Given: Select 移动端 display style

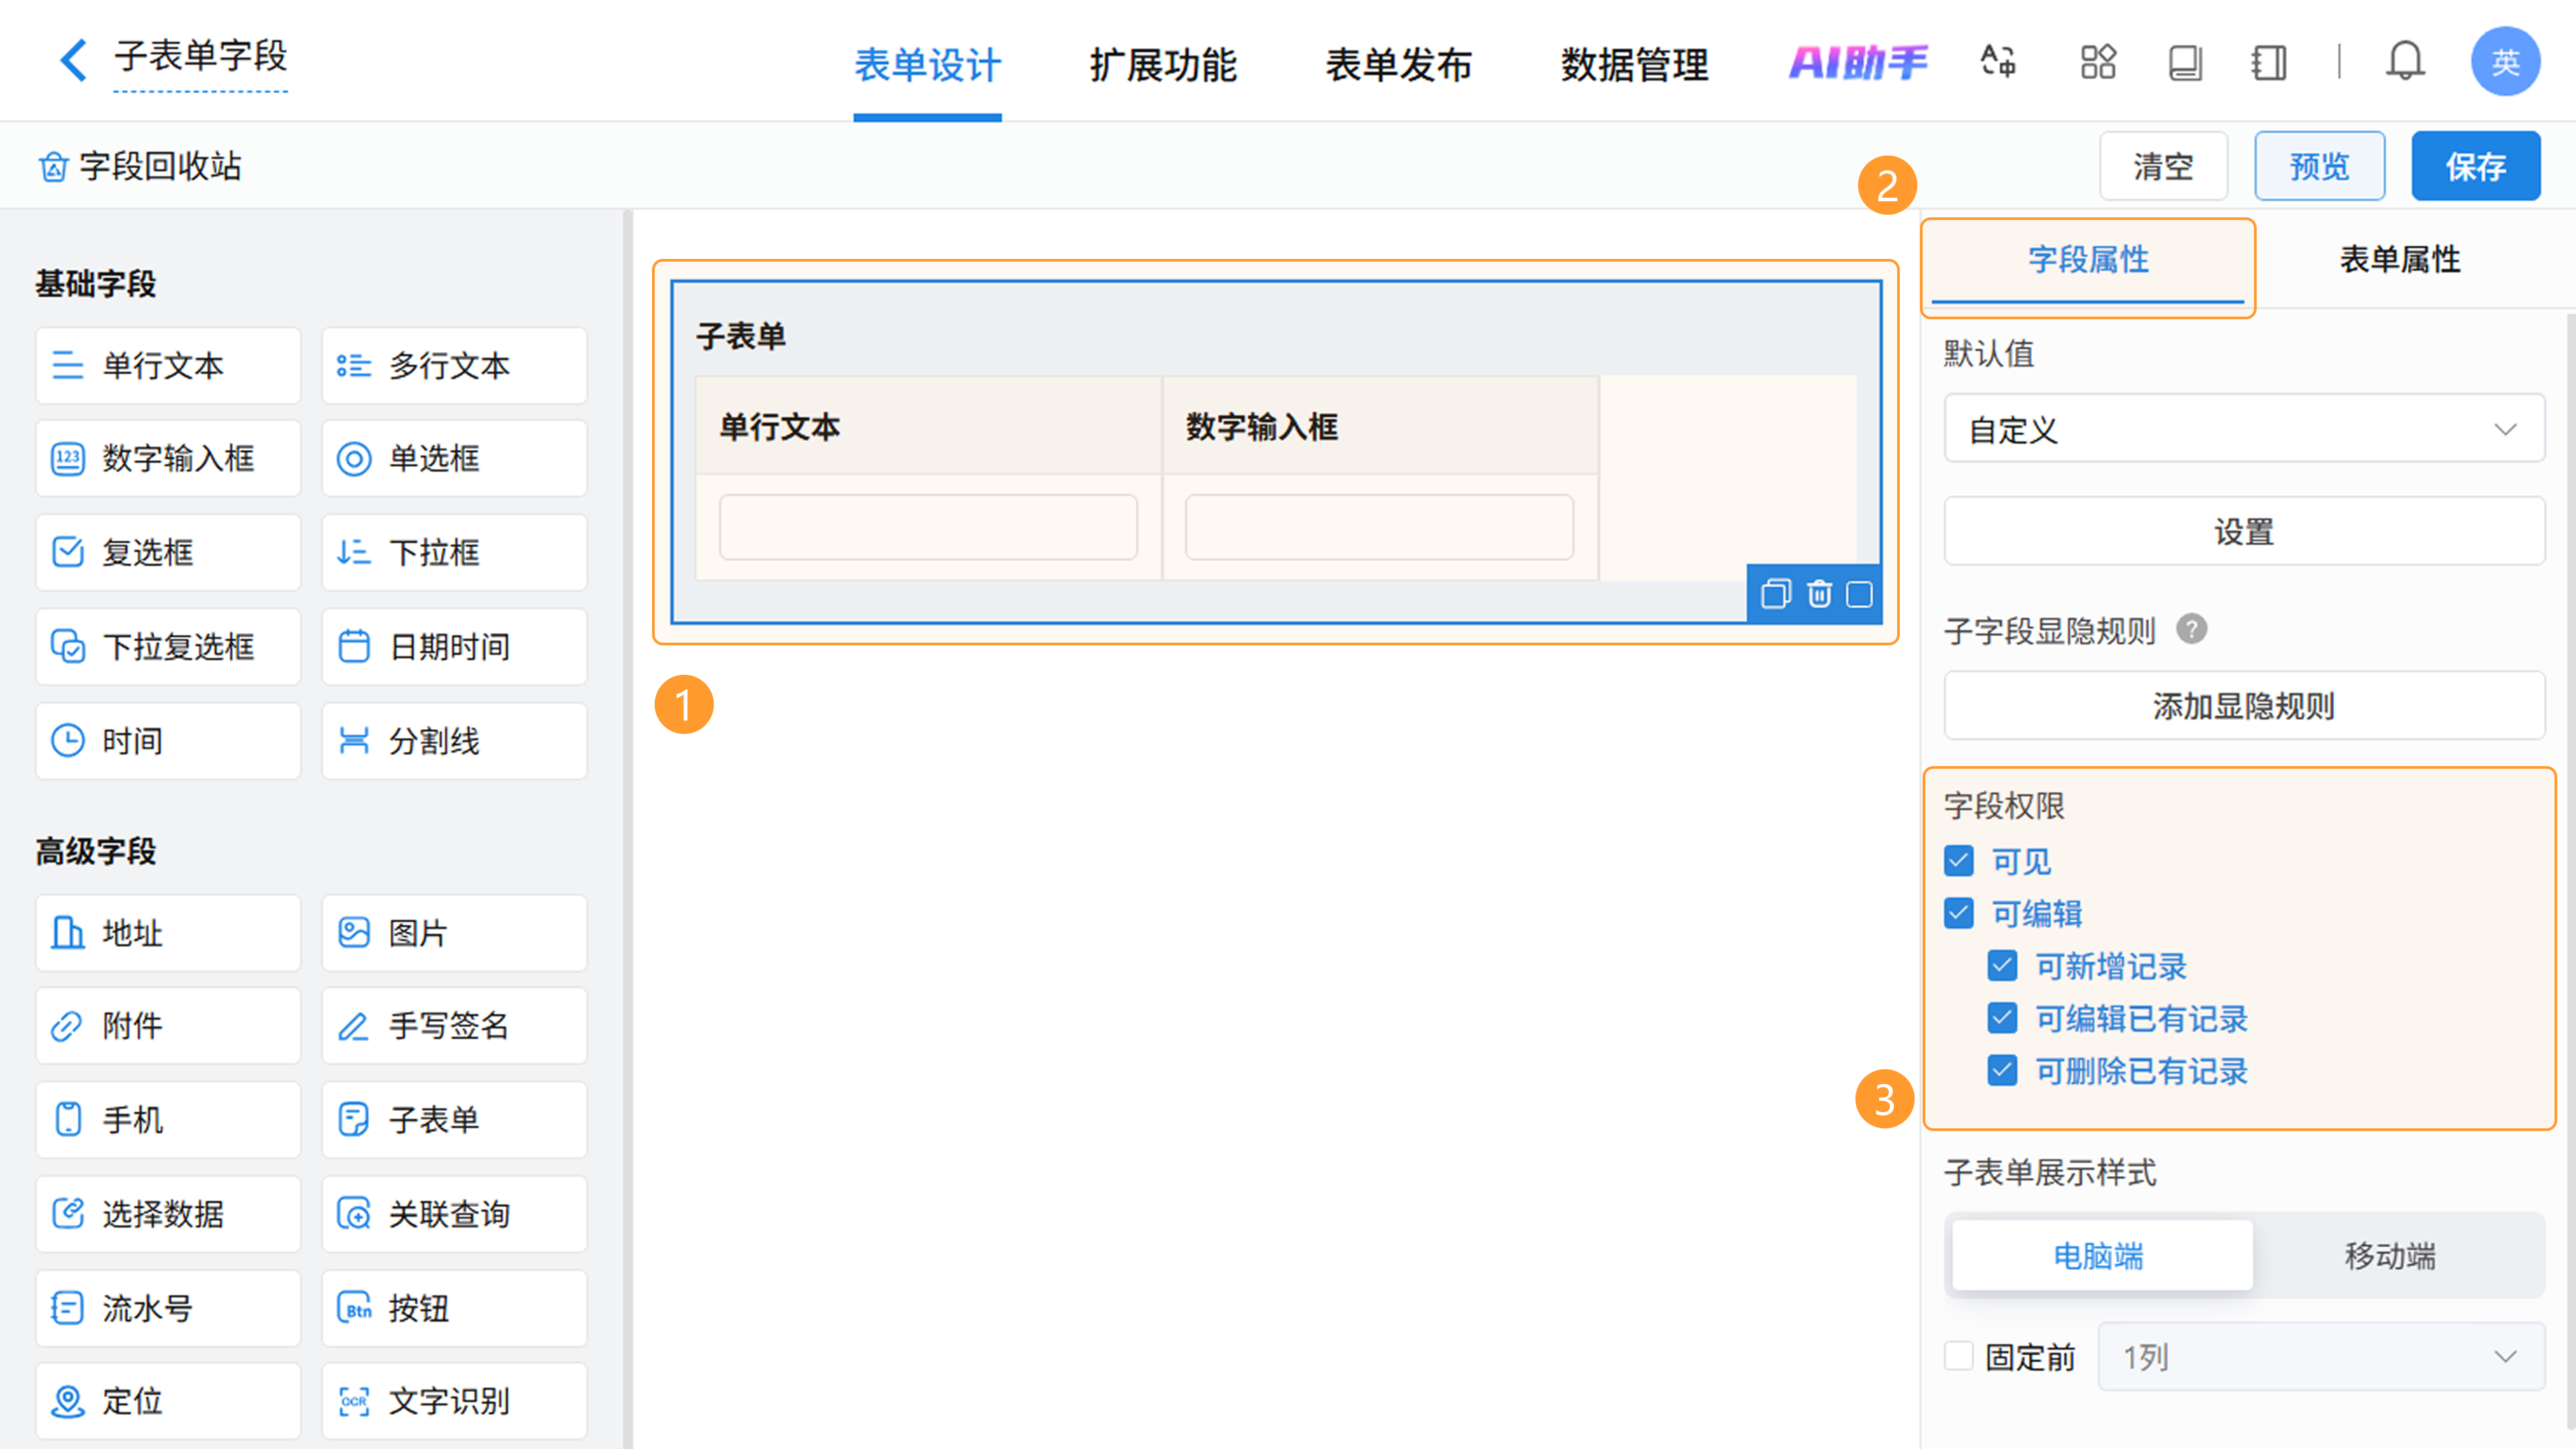Looking at the screenshot, I should click(x=2390, y=1256).
